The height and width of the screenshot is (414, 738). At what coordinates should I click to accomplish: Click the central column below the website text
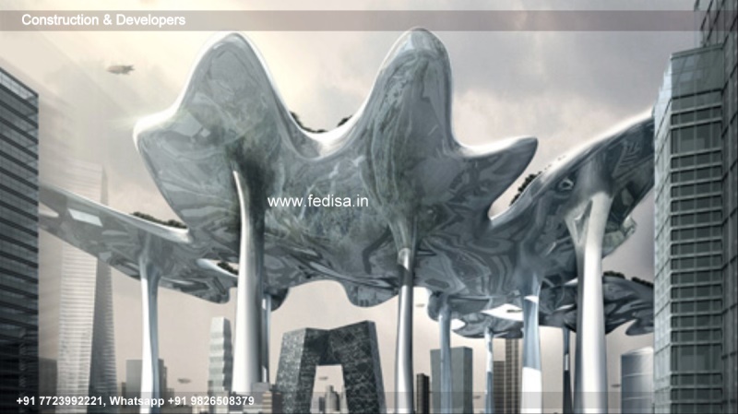coord(404,313)
